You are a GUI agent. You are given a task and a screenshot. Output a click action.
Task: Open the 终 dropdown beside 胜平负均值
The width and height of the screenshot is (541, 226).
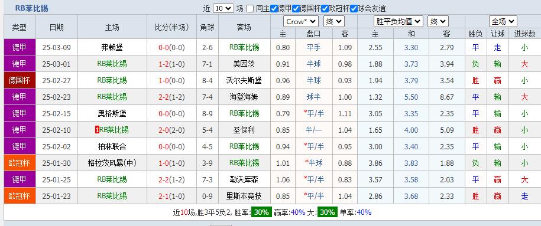coord(438,21)
